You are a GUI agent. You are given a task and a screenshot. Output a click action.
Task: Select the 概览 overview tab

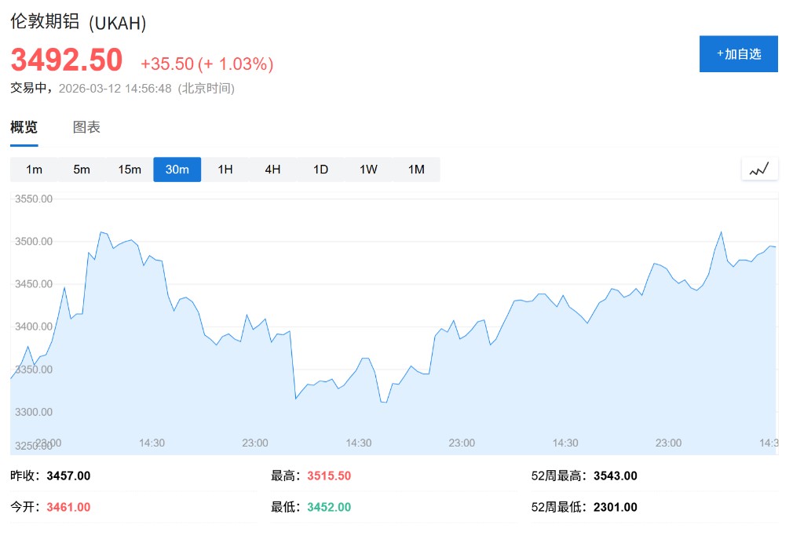24,127
